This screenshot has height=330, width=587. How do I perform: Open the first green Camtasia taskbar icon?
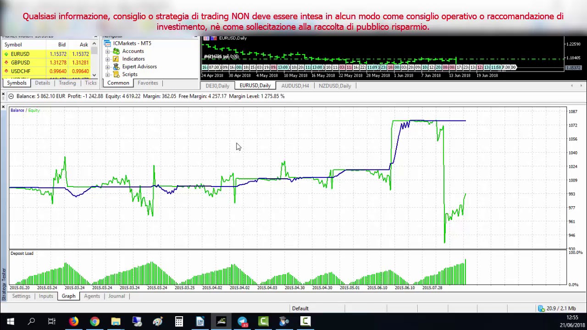(263, 322)
